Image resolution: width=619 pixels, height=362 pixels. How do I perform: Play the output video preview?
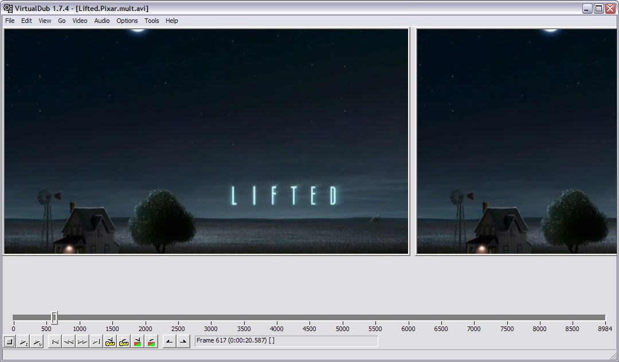[x=37, y=341]
